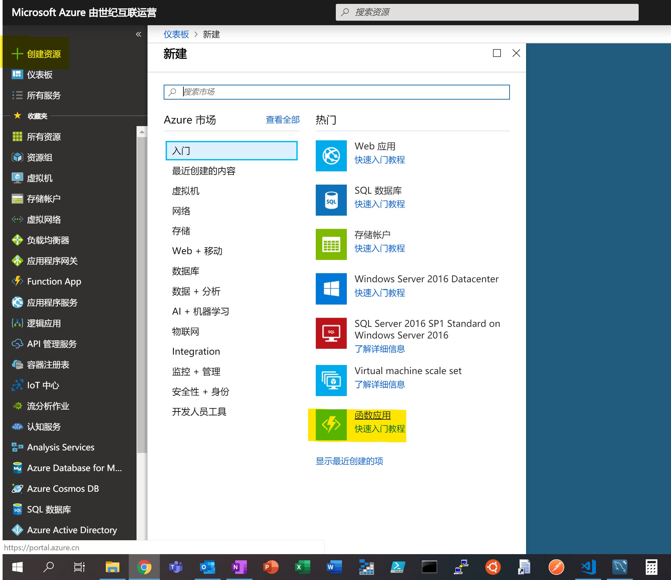This screenshot has height=580, width=671.
Task: Open 资源组 cube icon in sidebar
Action: coord(17,157)
